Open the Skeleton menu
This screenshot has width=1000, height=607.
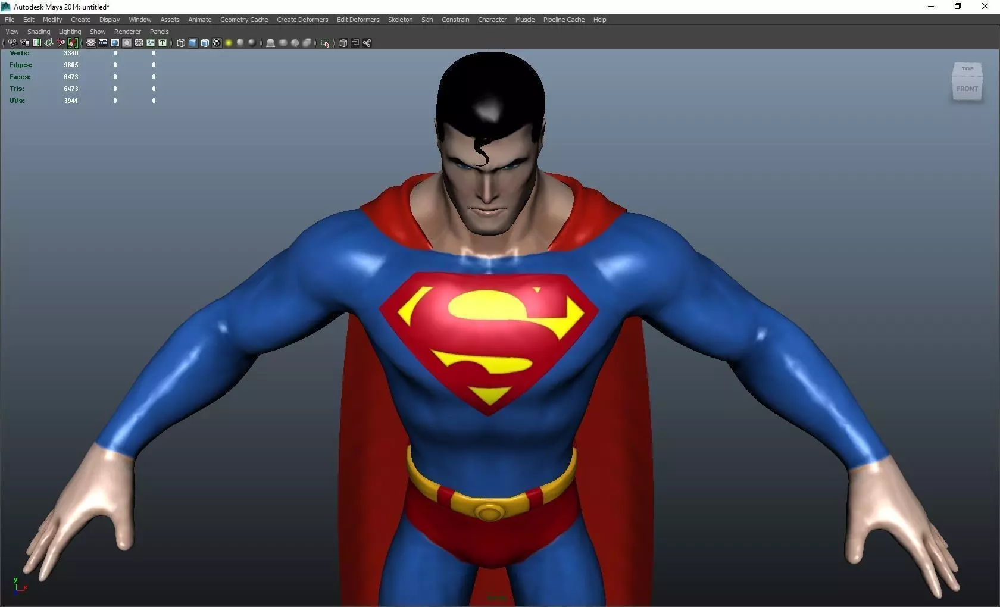click(x=400, y=20)
